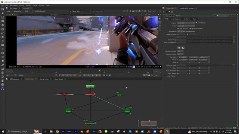
Task: Toggle image aspect checkbox
Action: 184,31
